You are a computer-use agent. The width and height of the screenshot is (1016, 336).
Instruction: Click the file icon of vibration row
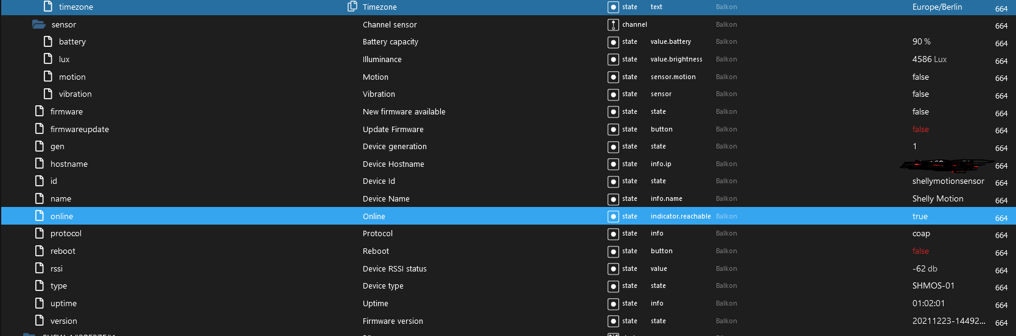coord(48,94)
